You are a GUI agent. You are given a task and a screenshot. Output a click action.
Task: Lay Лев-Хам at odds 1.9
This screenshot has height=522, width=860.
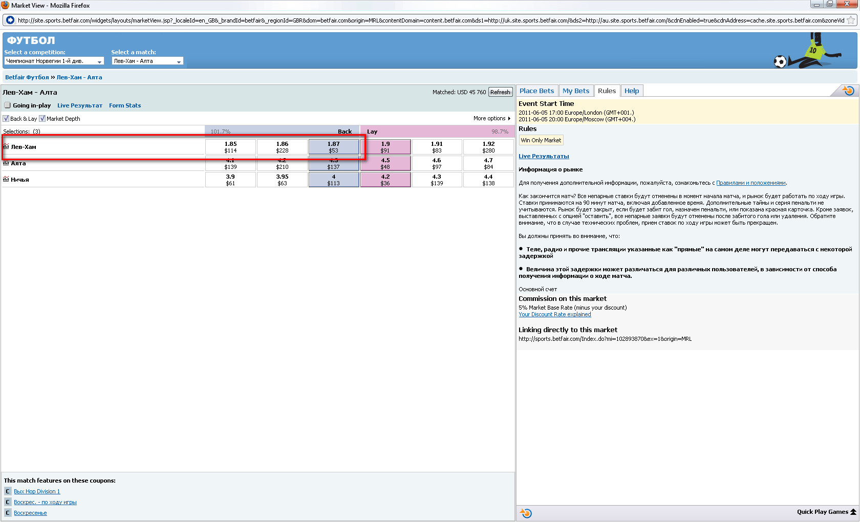coord(385,147)
